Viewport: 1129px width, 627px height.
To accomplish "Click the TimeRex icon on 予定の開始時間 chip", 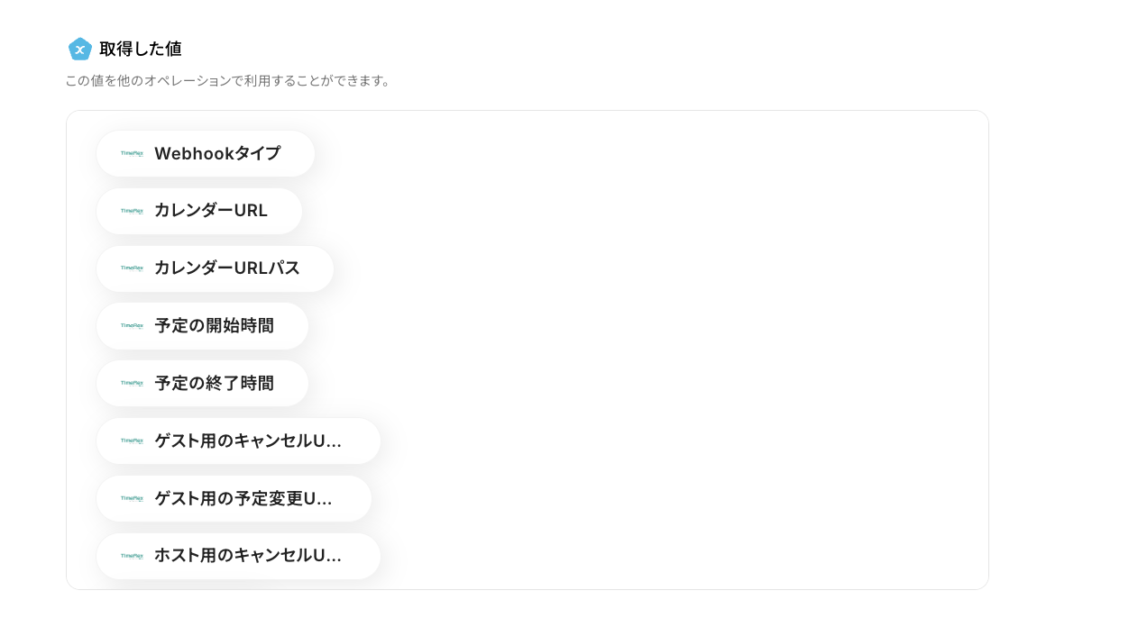I will [132, 325].
